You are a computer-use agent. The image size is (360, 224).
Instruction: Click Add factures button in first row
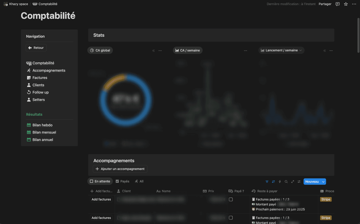101,199
